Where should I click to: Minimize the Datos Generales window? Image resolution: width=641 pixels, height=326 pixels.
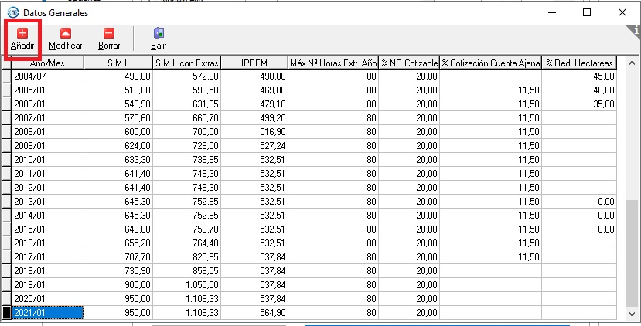coord(552,12)
